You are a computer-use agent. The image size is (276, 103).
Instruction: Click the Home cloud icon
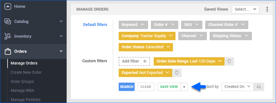[8, 6]
